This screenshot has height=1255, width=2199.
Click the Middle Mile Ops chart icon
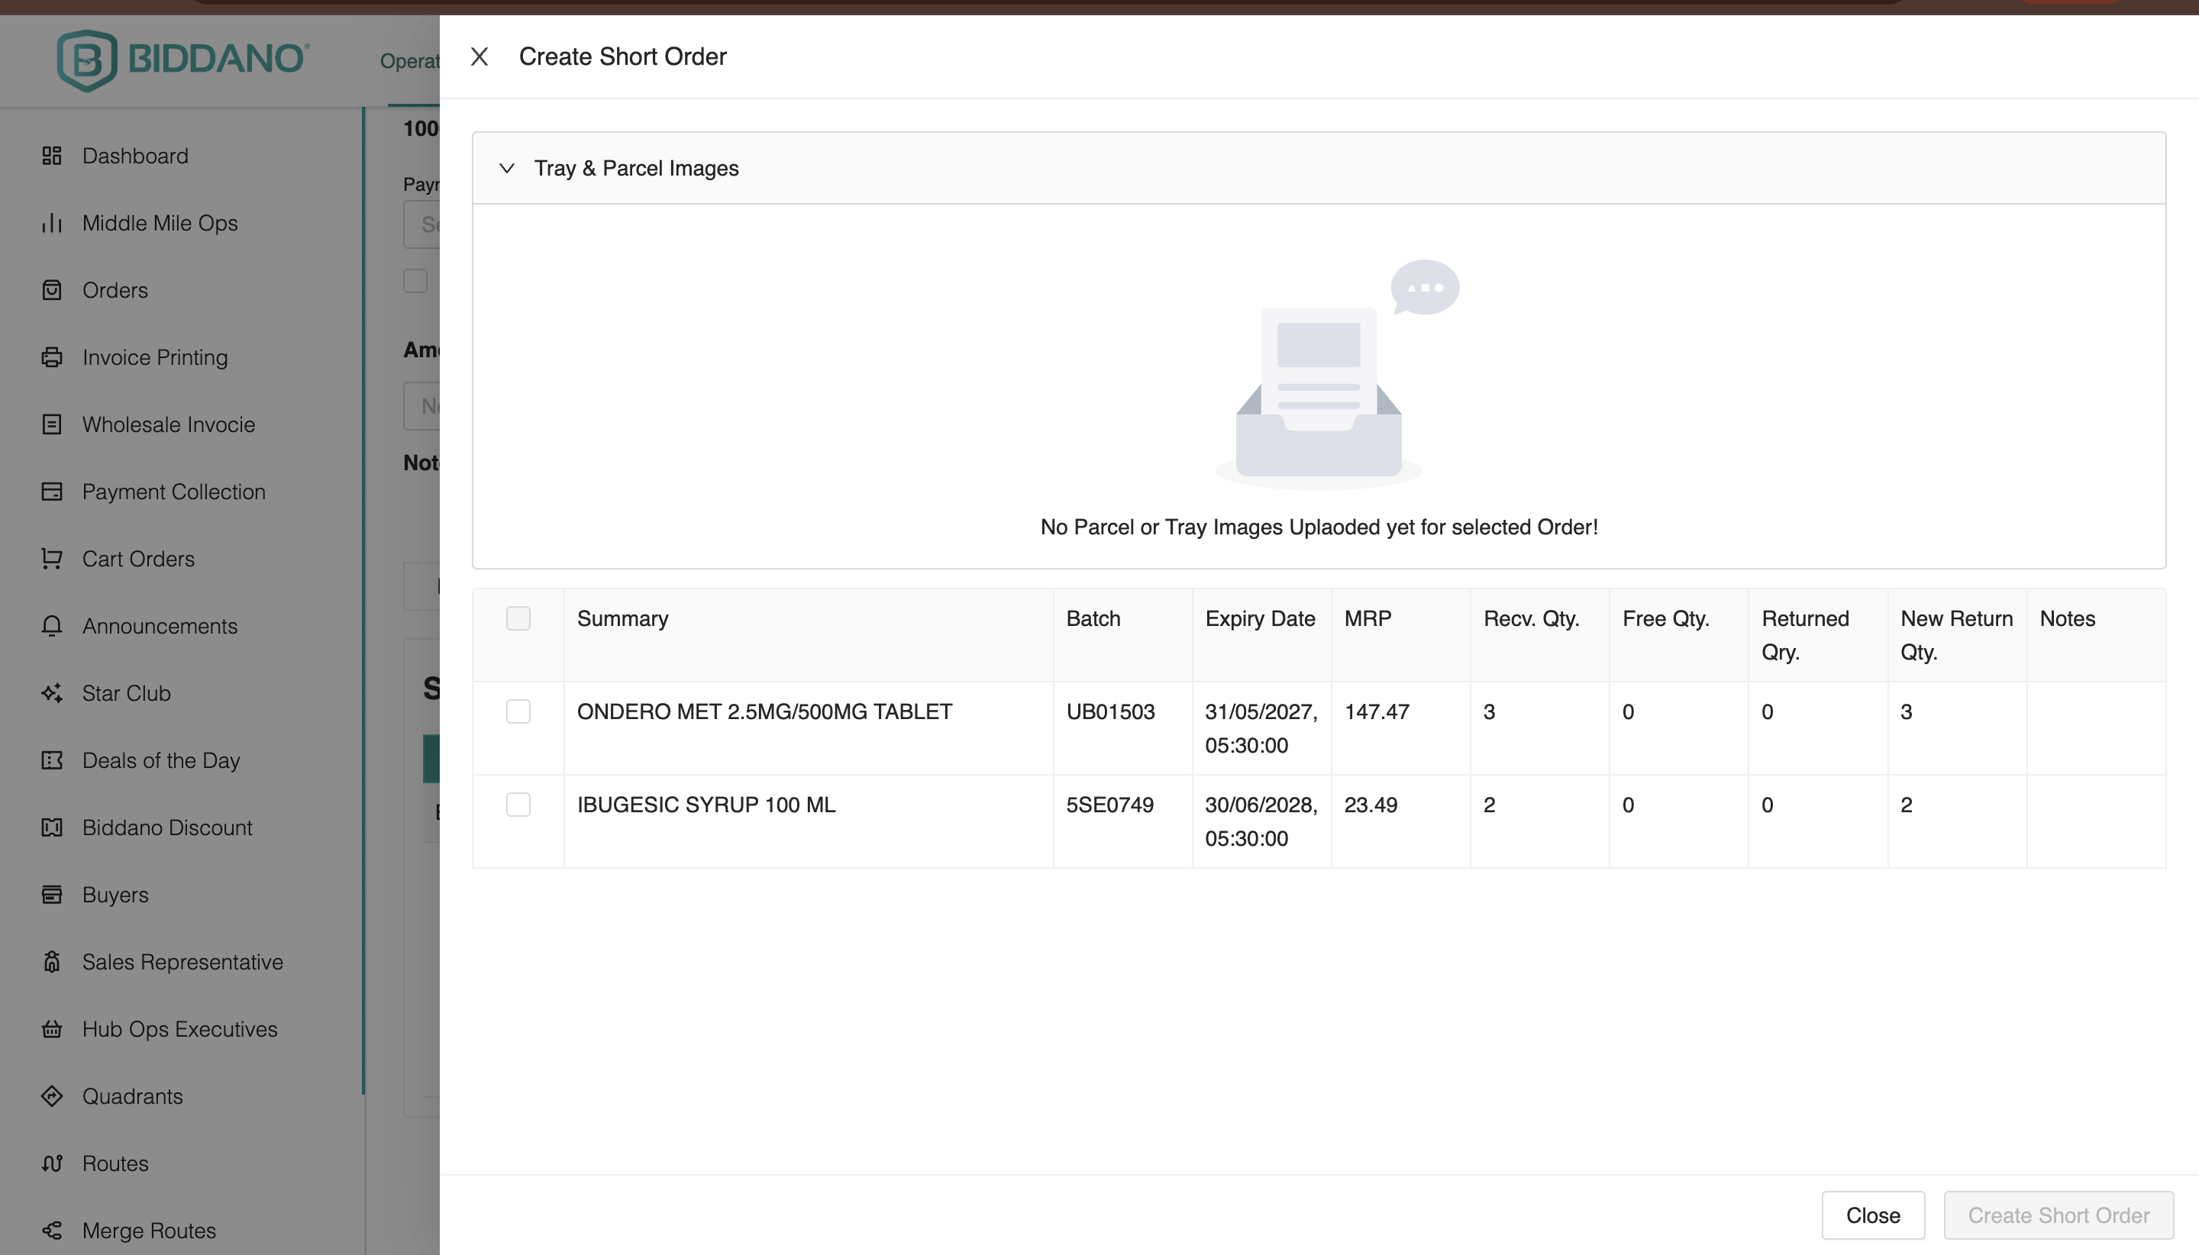point(52,223)
